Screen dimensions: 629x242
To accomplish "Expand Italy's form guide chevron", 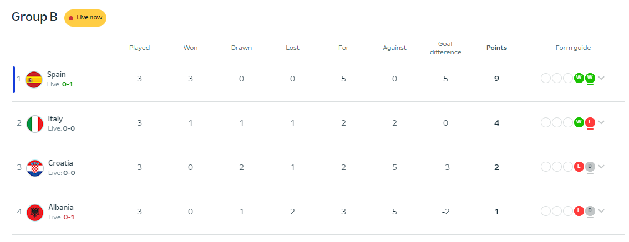I will 601,122.
